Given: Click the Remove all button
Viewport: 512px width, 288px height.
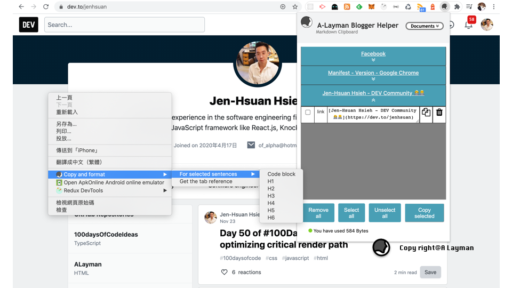Looking at the screenshot, I should [x=318, y=213].
